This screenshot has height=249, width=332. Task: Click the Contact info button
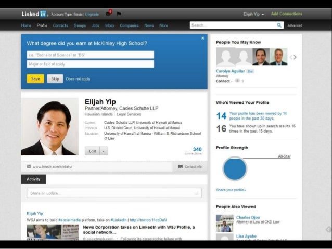click(190, 167)
